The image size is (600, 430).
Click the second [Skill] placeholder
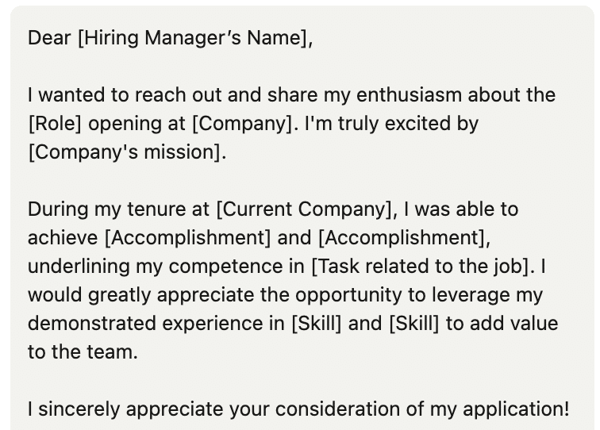point(414,324)
